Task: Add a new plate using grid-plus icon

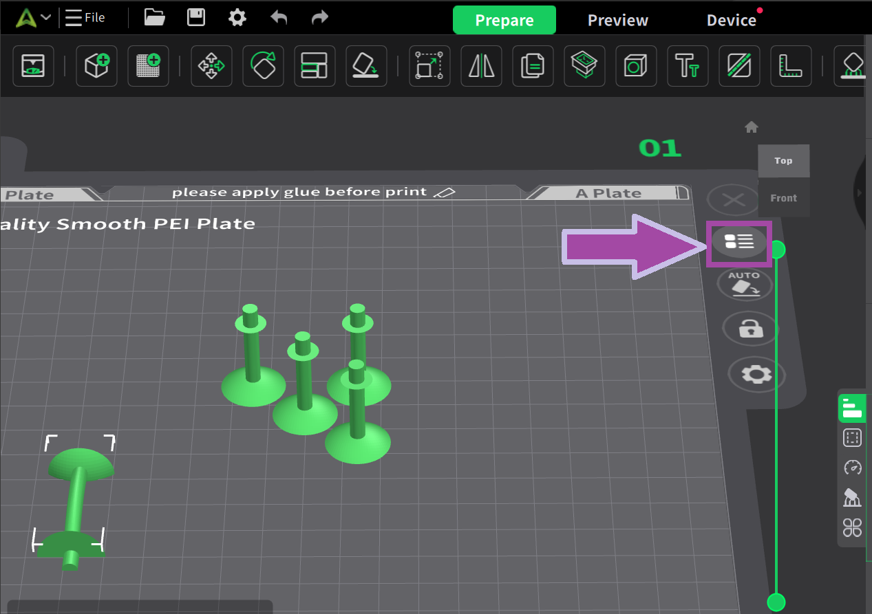Action: 148,66
